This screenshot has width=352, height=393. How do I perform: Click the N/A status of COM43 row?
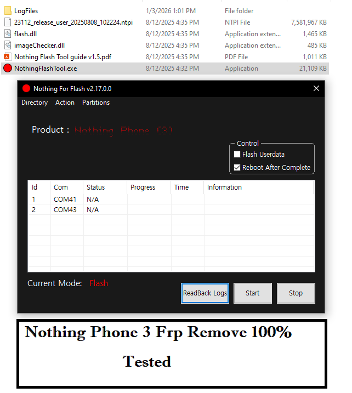93,210
